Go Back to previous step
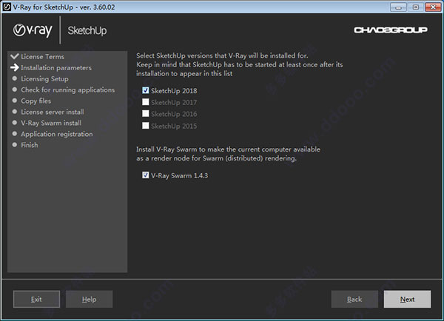444x321 pixels. pos(354,299)
